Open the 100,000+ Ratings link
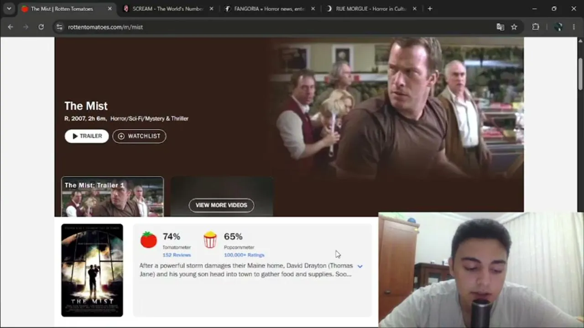 click(244, 255)
